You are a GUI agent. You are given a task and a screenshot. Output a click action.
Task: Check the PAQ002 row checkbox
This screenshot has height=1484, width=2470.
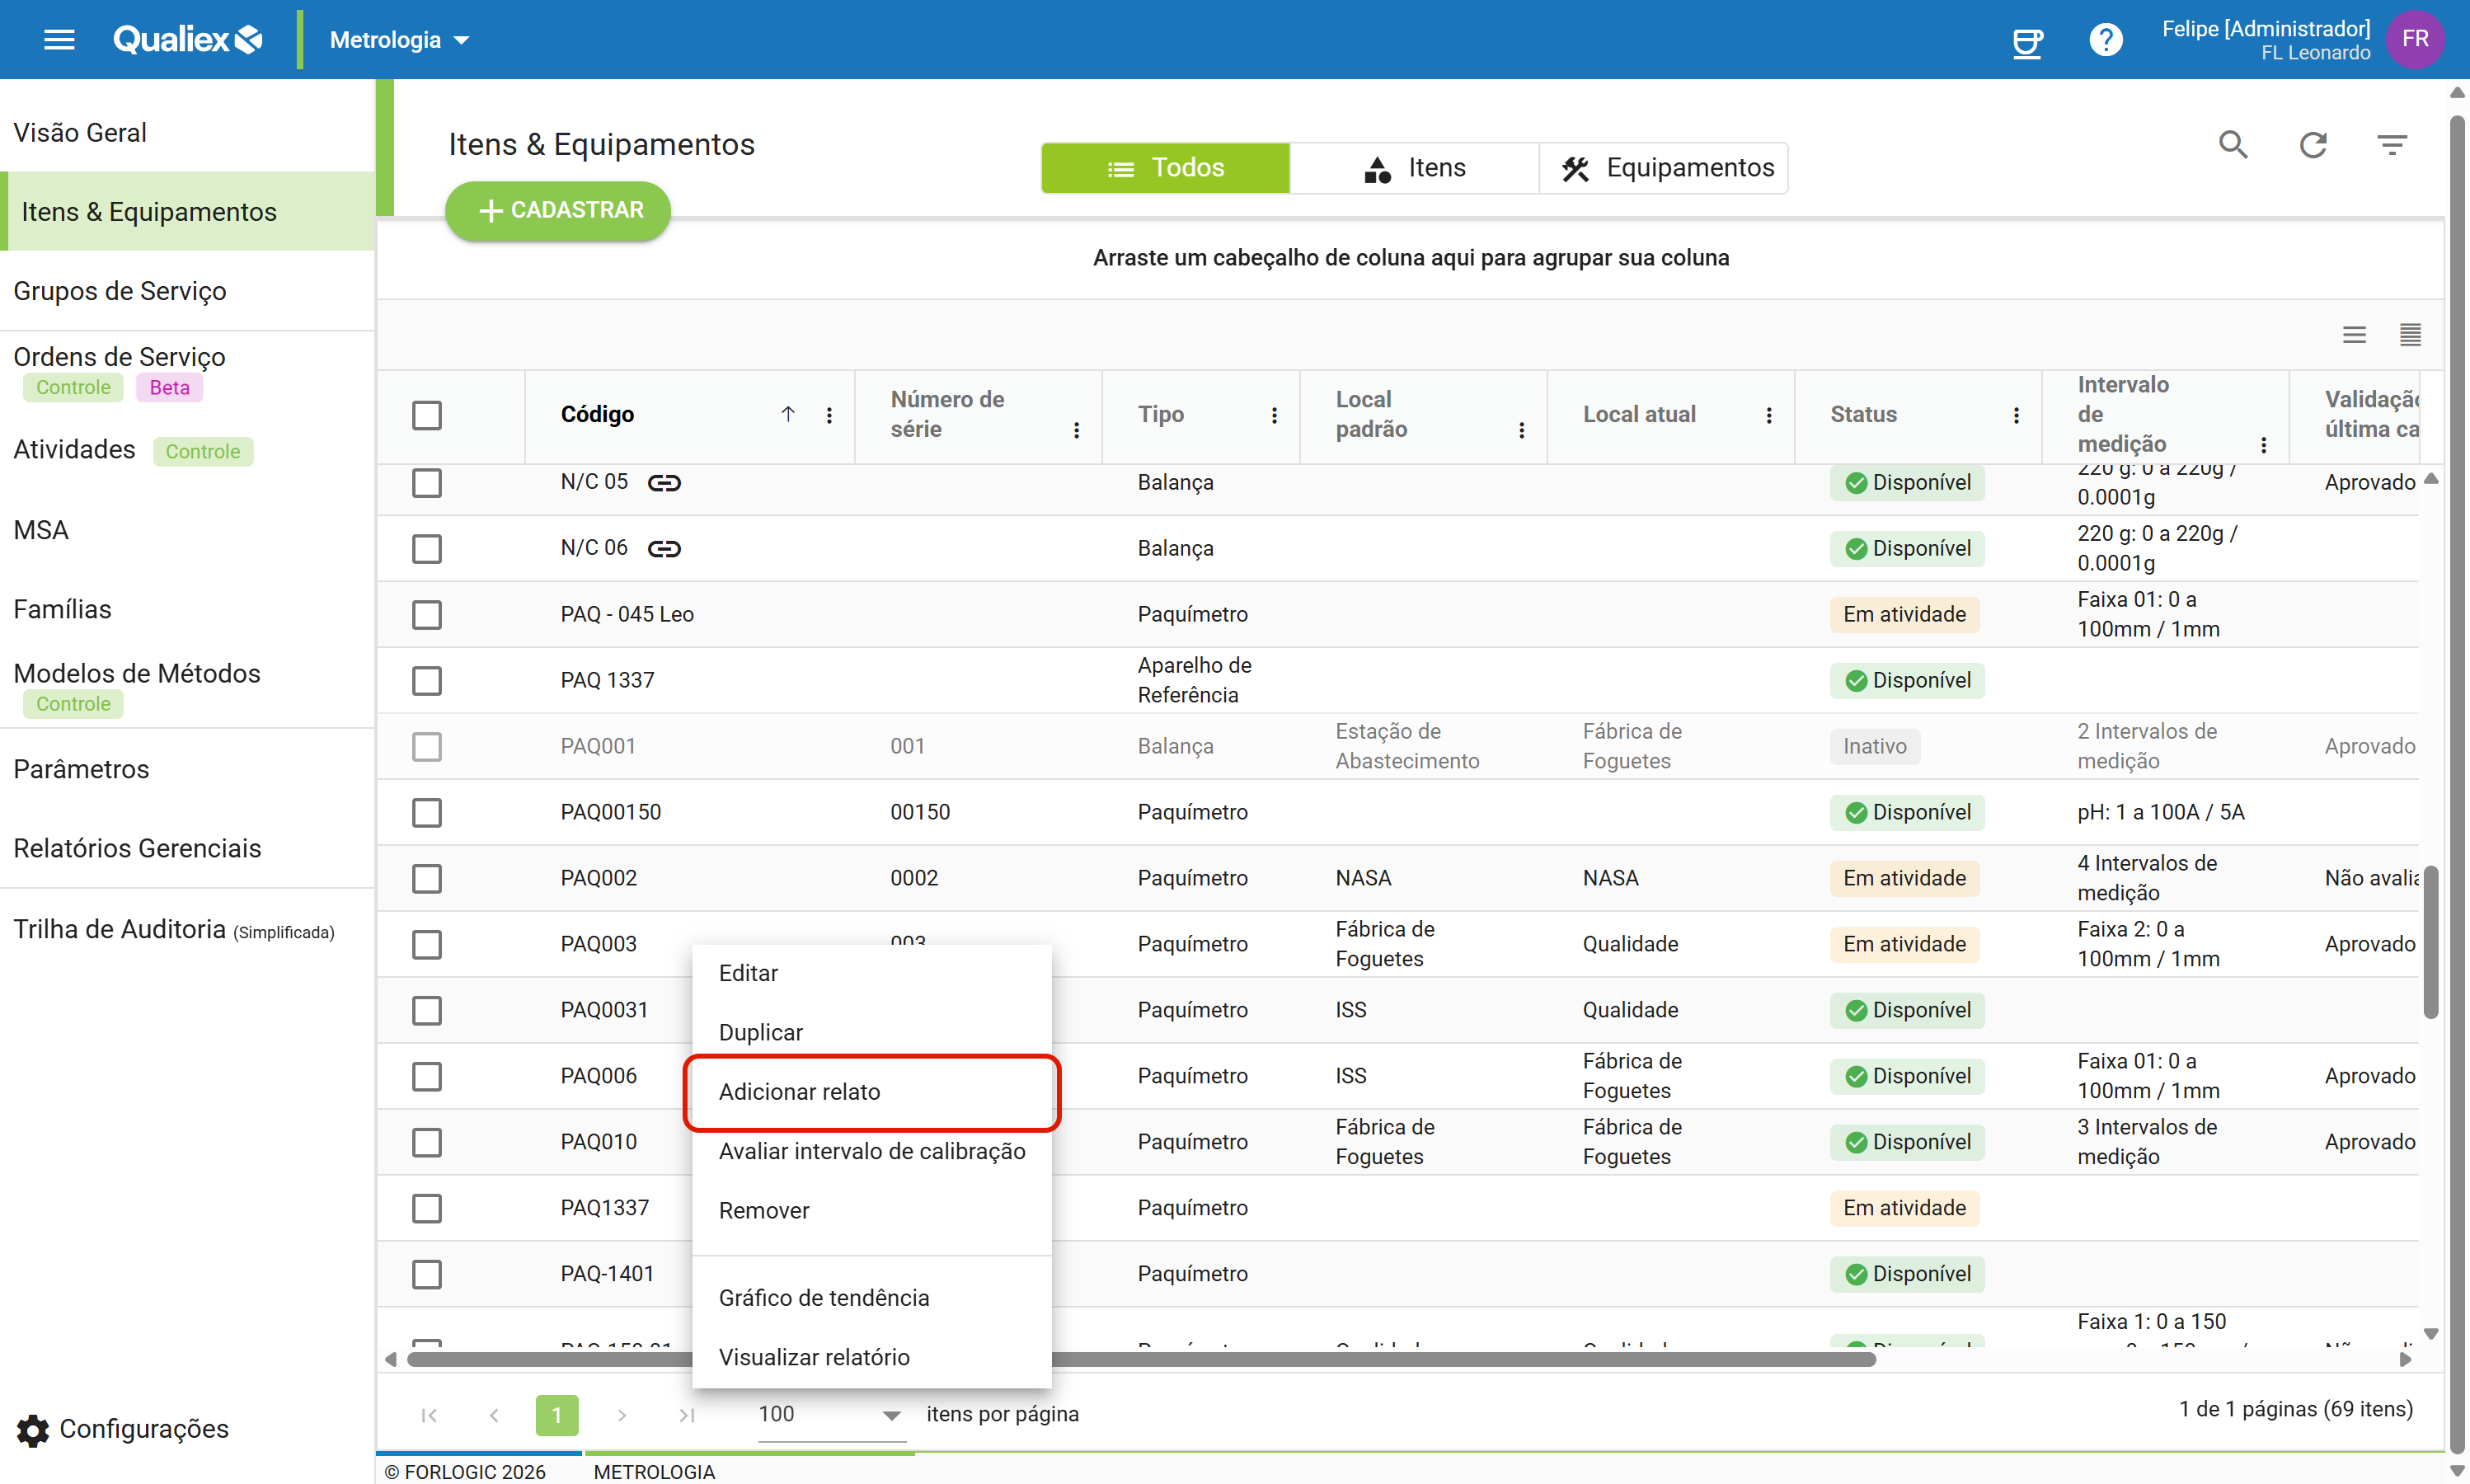427,879
